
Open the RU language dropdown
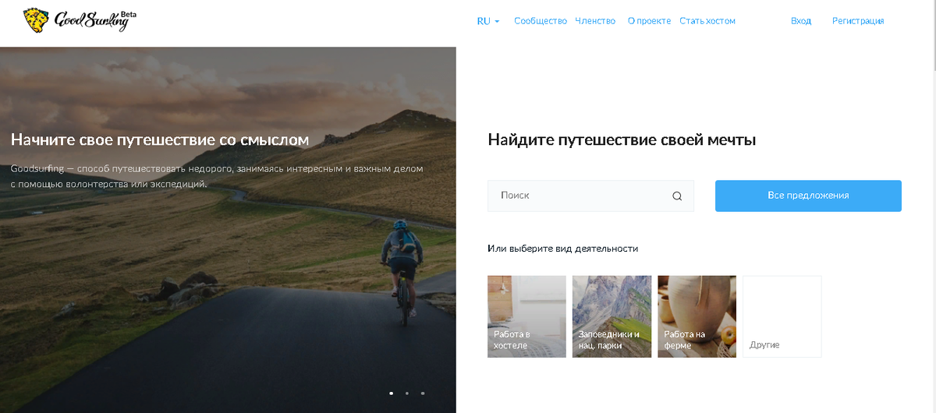[488, 21]
